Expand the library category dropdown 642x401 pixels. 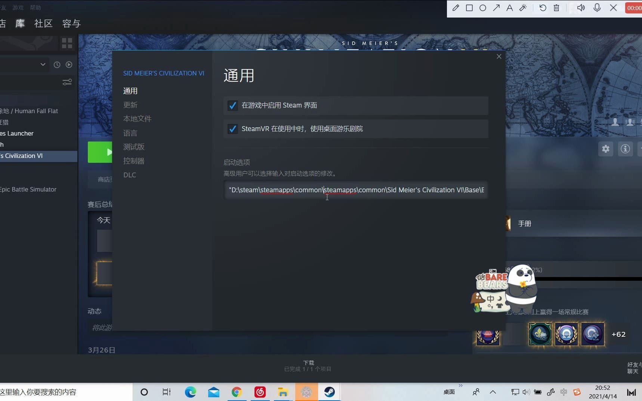pos(43,64)
